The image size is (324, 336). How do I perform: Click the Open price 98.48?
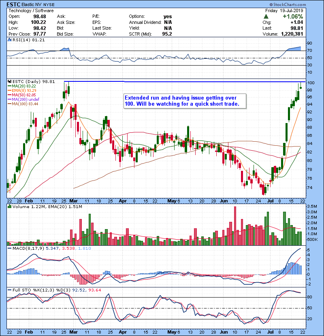40,17
